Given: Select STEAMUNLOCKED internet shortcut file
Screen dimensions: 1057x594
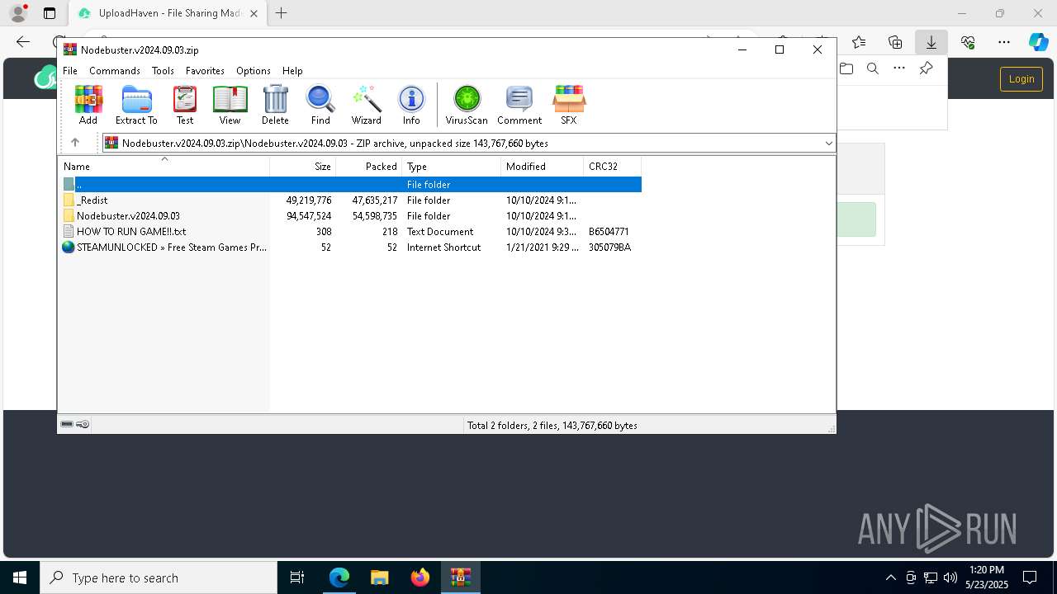Looking at the screenshot, I should tap(350, 247).
